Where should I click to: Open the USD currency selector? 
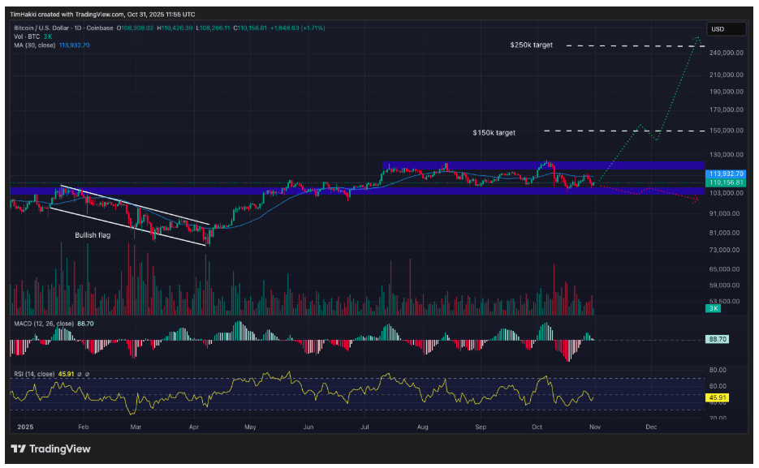pos(726,29)
